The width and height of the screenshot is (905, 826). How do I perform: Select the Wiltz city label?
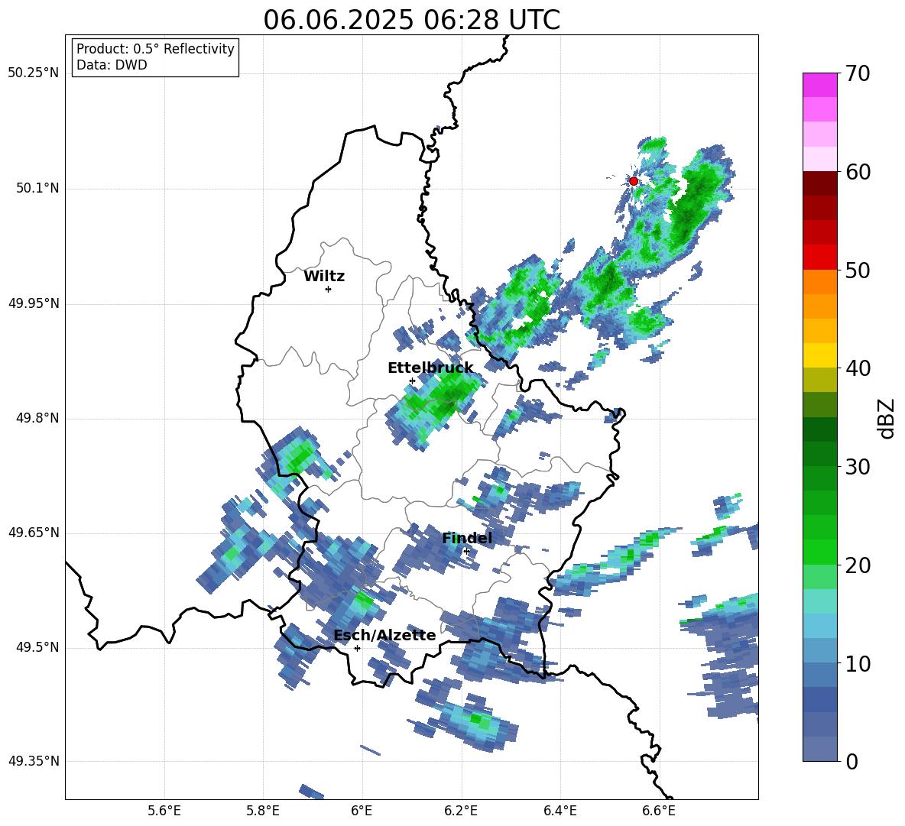324,277
